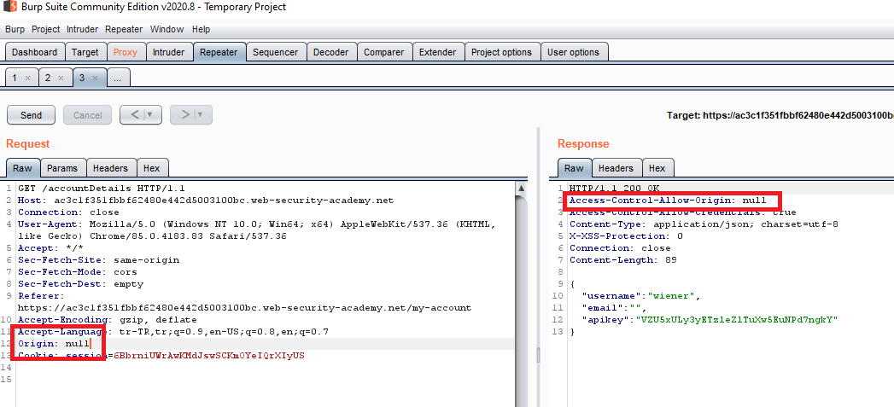Open the Project options tab

(x=502, y=52)
